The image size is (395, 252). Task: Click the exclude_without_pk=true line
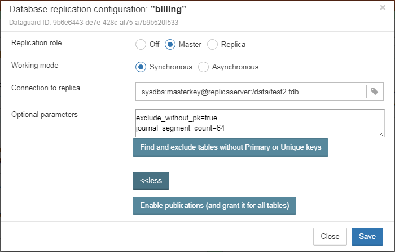[x=177, y=118]
